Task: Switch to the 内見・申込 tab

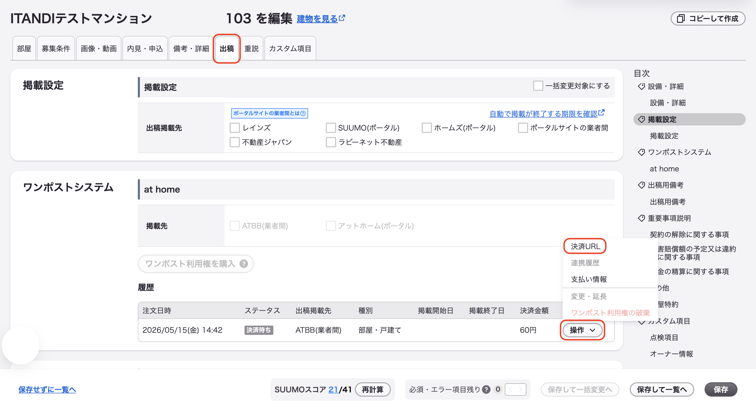Action: (x=145, y=48)
